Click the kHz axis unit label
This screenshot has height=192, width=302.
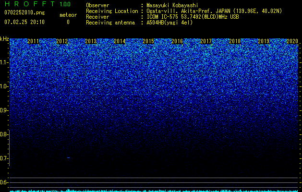tap(4, 39)
